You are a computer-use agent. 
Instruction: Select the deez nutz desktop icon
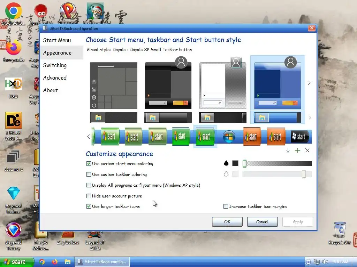[14, 160]
